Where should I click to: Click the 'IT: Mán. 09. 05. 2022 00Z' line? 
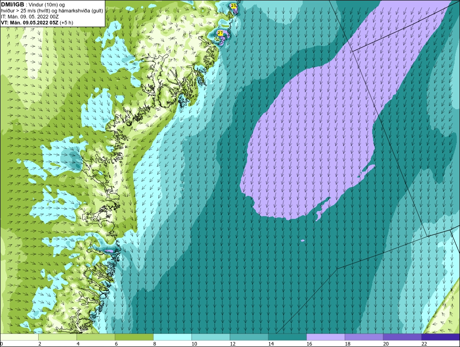tap(29, 17)
